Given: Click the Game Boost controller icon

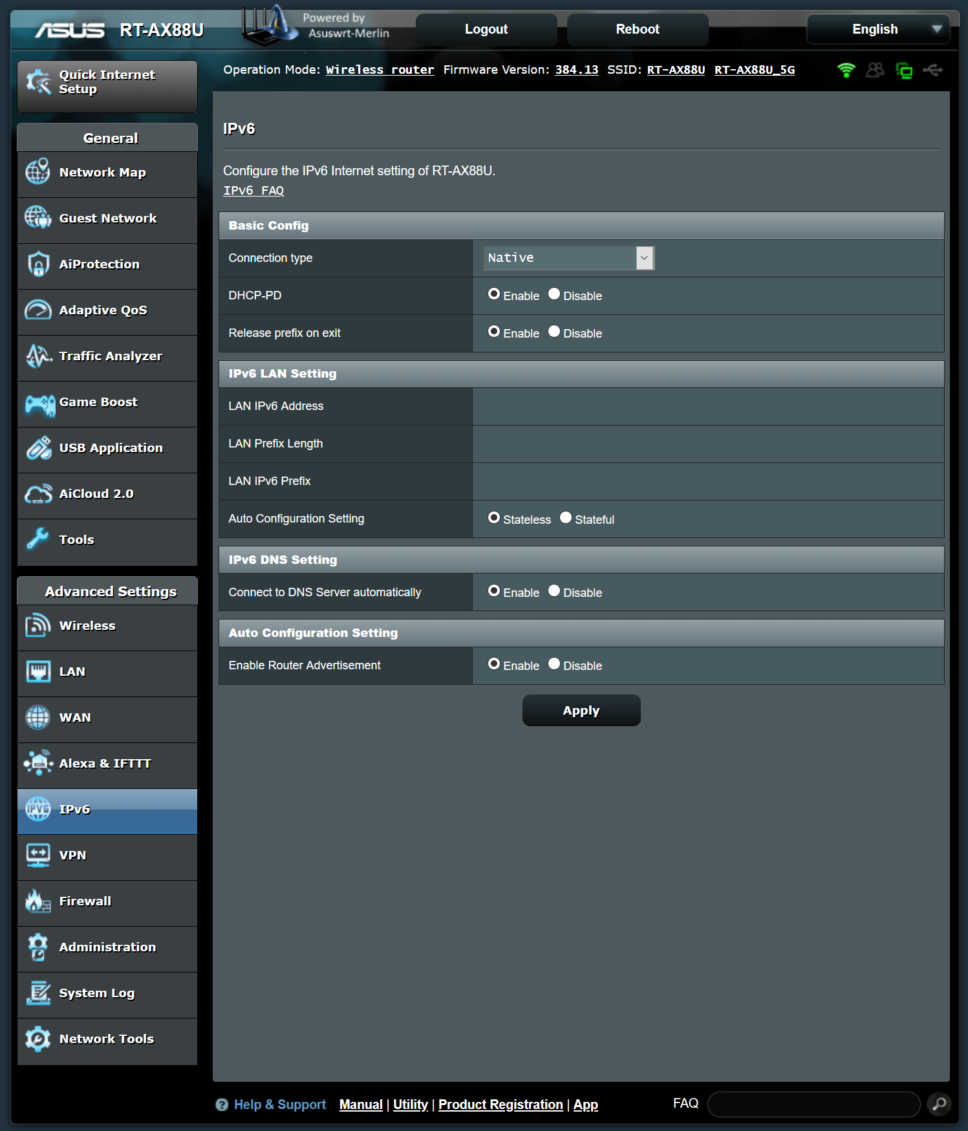Looking at the screenshot, I should pos(40,405).
